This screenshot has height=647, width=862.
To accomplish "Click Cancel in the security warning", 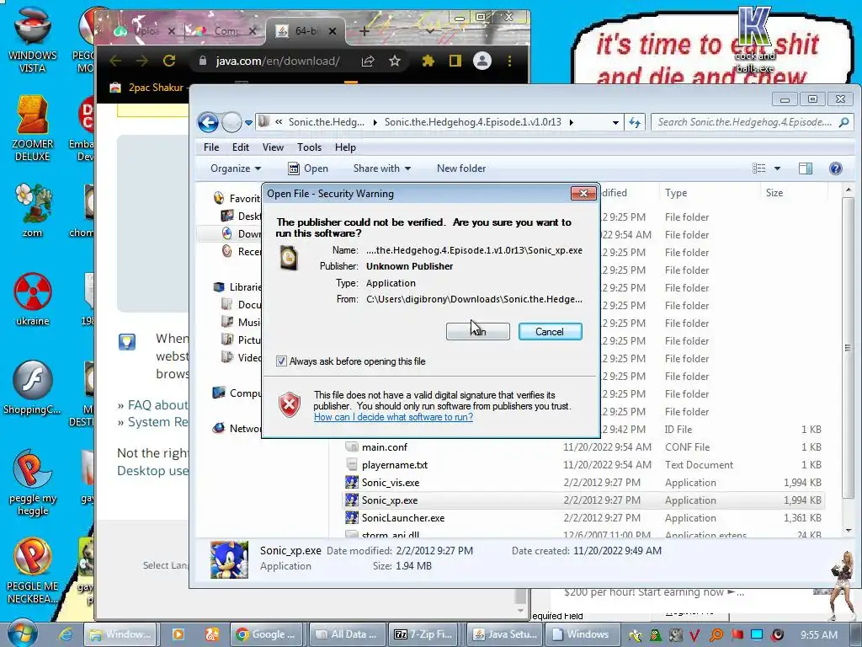I will tap(550, 332).
